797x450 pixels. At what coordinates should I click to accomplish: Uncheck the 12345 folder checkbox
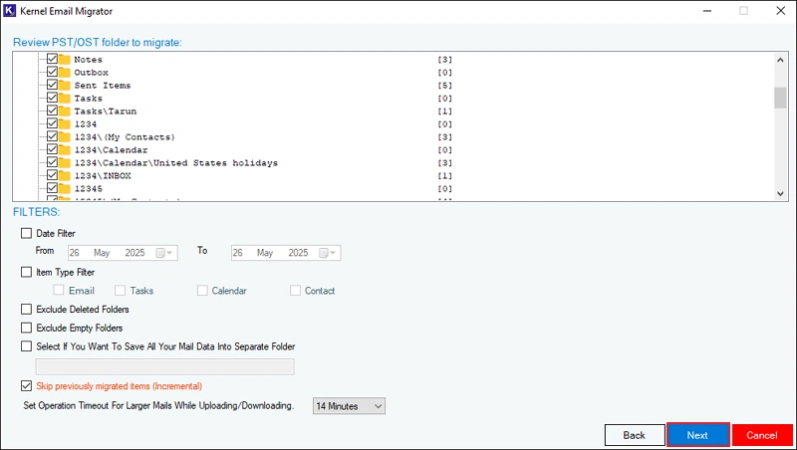[52, 188]
